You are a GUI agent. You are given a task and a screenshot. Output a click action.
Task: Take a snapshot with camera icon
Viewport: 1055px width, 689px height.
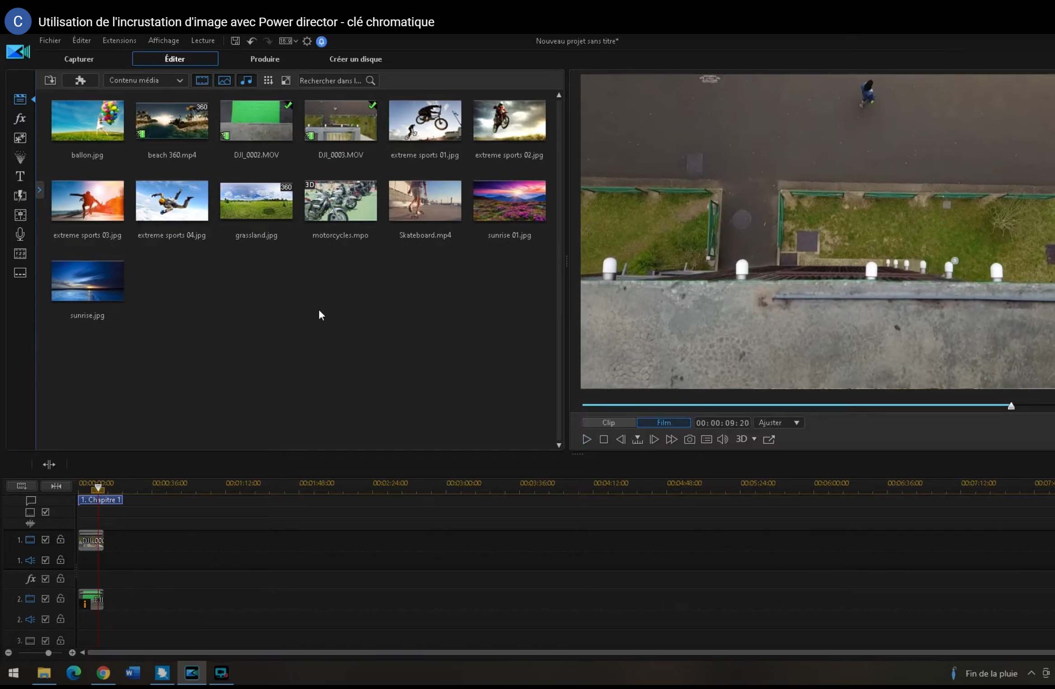[x=689, y=439]
